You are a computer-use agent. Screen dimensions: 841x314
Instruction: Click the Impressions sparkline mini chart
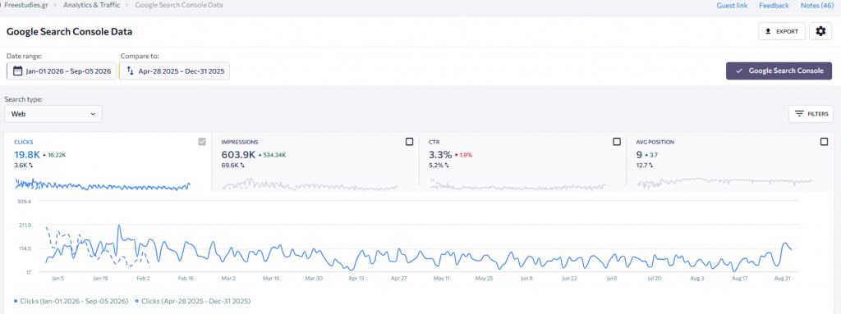tap(310, 184)
